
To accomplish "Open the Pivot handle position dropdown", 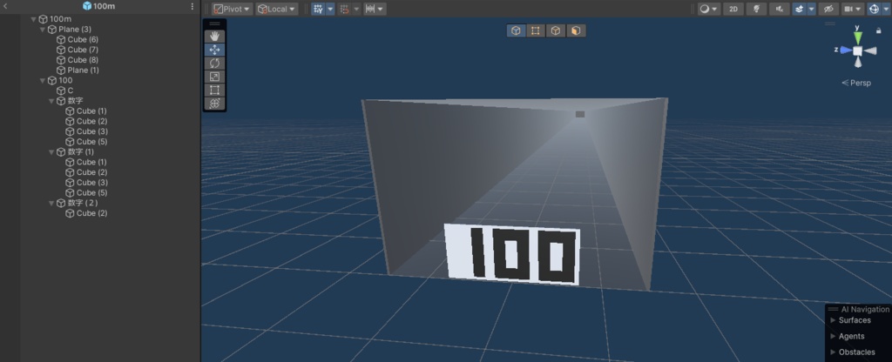I will coord(232,9).
